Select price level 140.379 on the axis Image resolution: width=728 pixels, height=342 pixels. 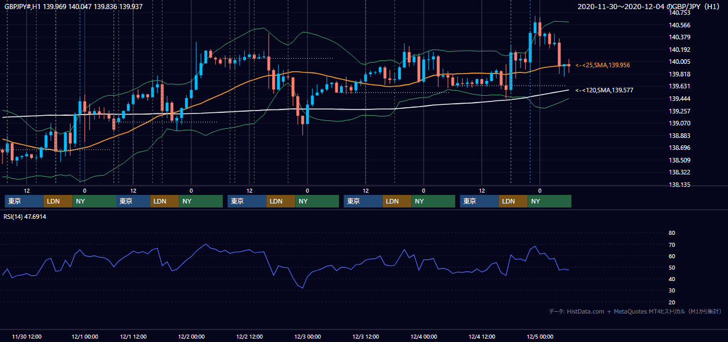pos(680,37)
